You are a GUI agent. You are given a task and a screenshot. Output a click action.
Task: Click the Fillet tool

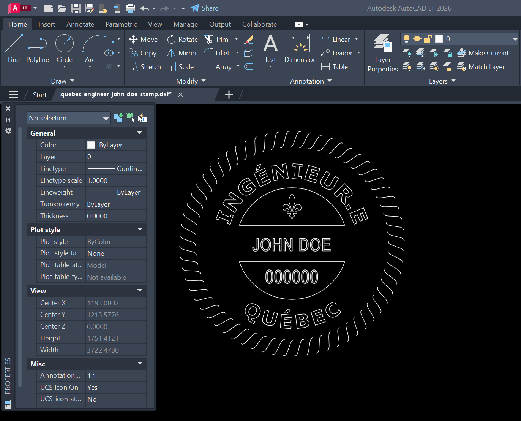point(217,53)
